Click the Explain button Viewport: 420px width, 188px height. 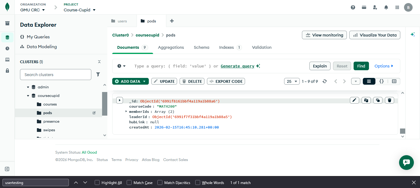click(320, 66)
